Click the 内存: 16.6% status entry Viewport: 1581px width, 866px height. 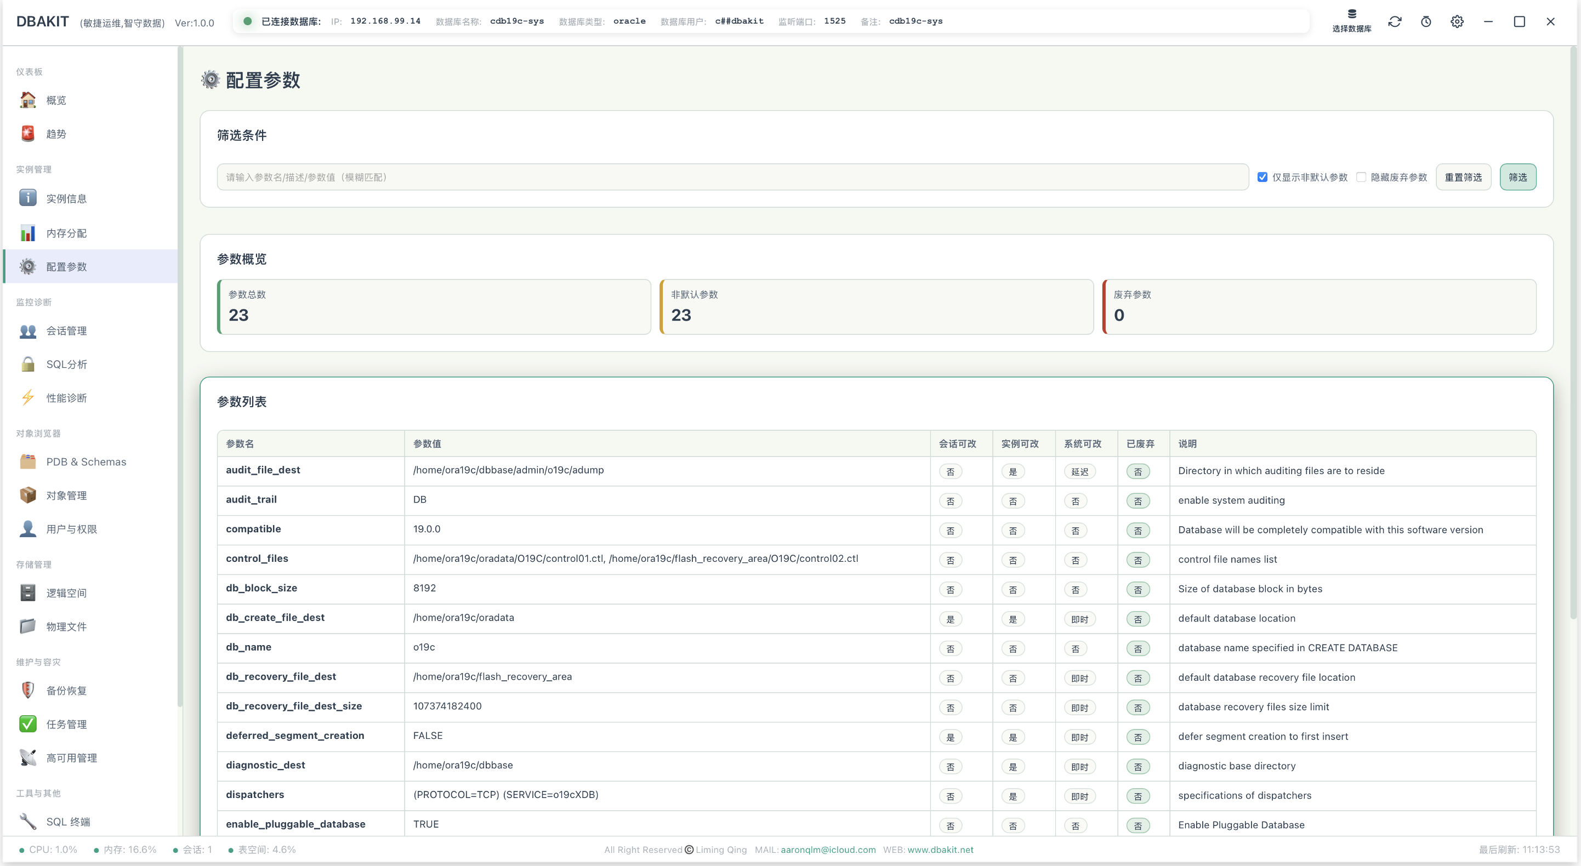pos(125,850)
